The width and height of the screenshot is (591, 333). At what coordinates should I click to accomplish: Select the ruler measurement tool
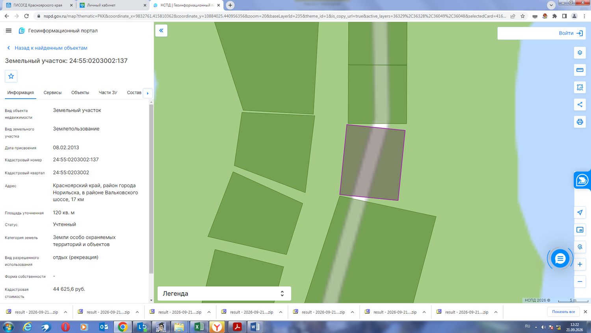point(580,70)
